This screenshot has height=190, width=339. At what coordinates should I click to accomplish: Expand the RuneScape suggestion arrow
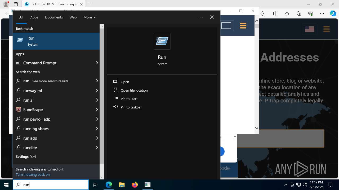(97, 110)
